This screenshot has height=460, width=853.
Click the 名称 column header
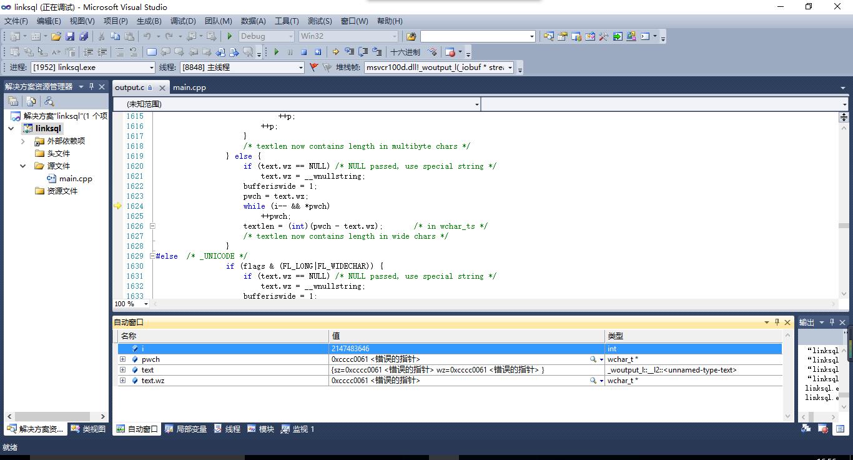click(224, 336)
